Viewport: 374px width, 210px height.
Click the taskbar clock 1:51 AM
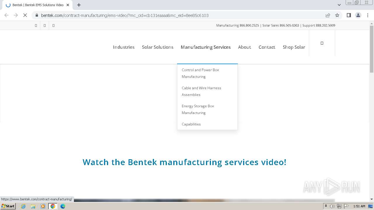(359, 206)
